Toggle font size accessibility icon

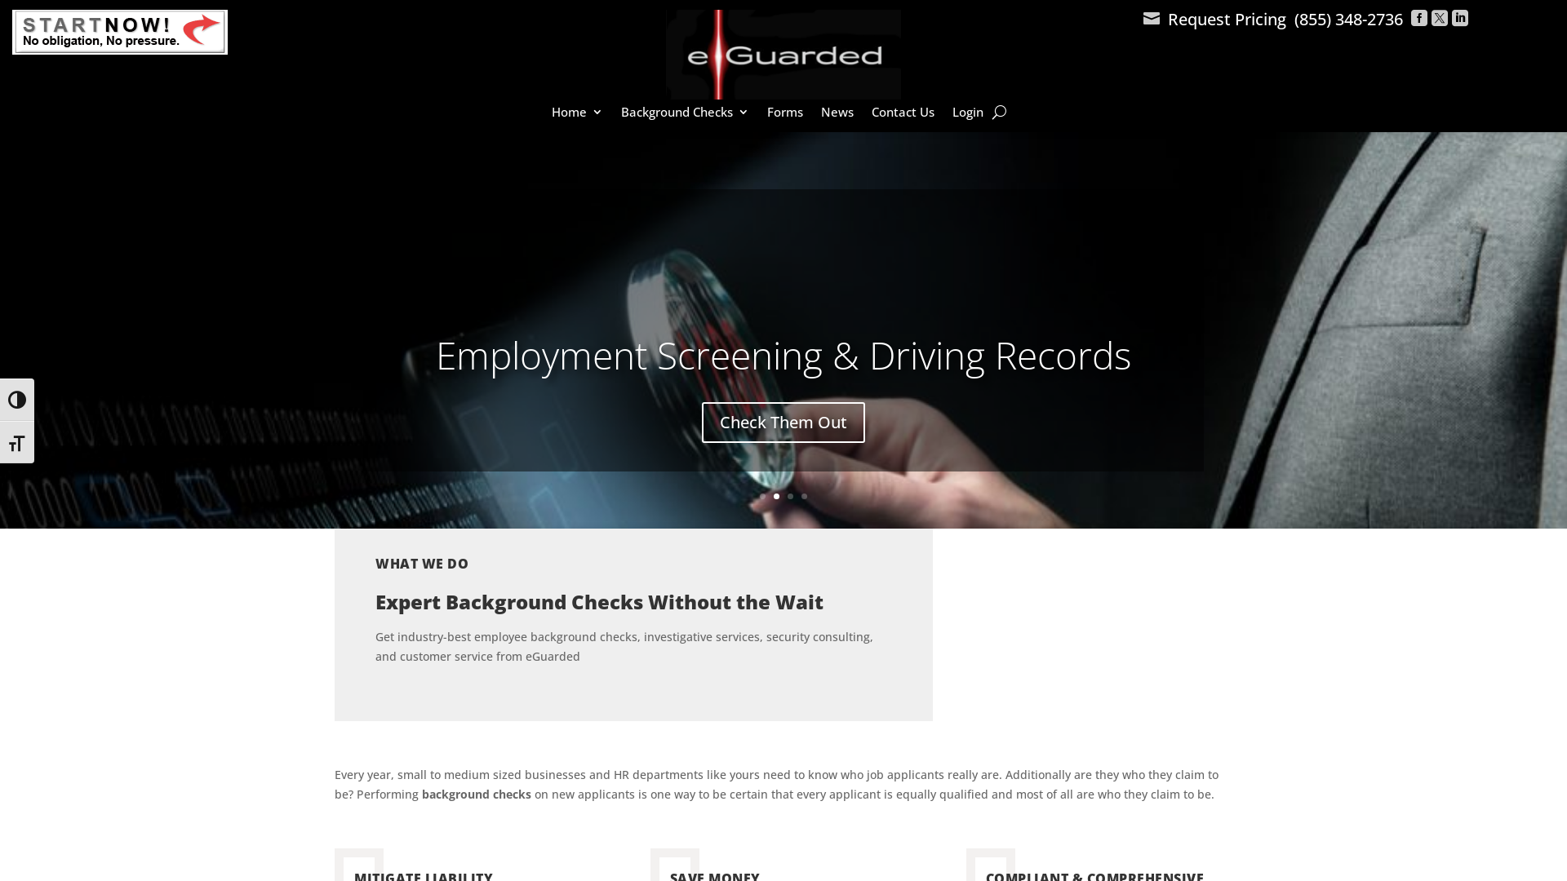pyautogui.click(x=16, y=442)
